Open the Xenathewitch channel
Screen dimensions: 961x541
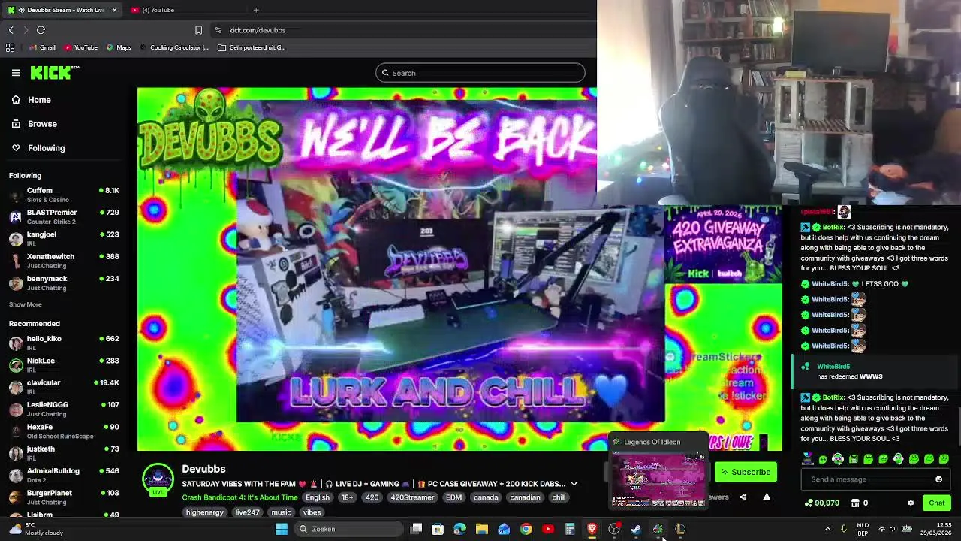pos(65,261)
